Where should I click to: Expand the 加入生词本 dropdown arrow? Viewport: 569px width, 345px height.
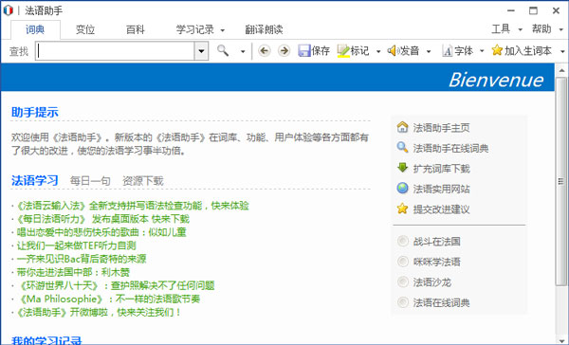[561, 51]
